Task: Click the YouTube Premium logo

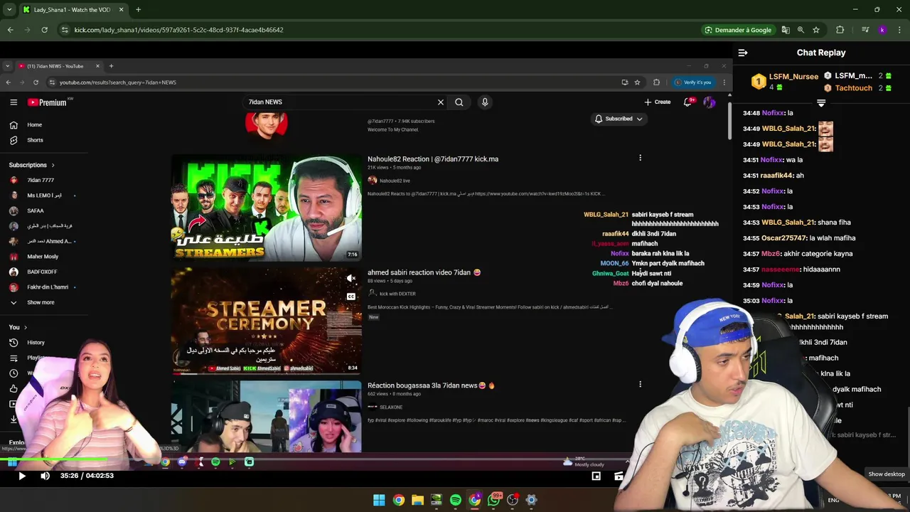Action: [x=47, y=102]
